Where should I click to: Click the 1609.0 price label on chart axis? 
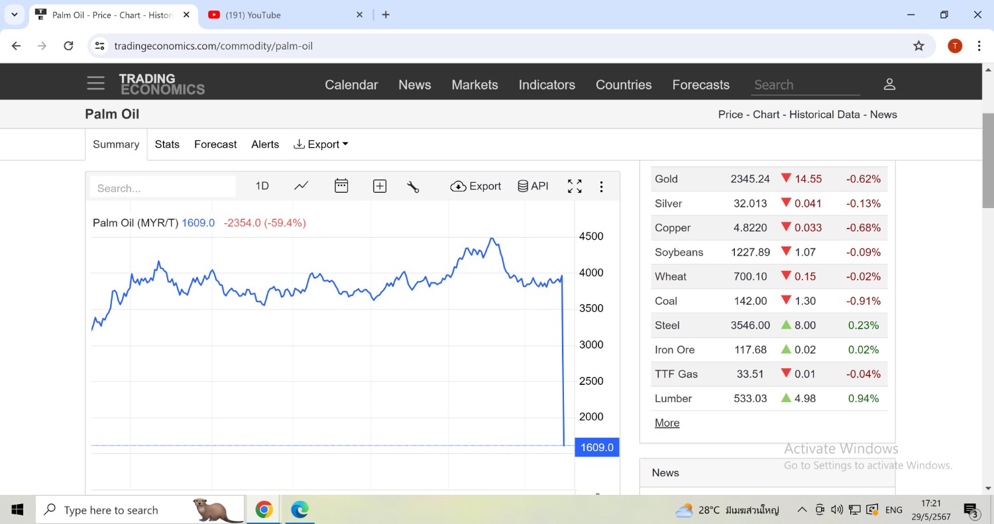[x=597, y=447]
